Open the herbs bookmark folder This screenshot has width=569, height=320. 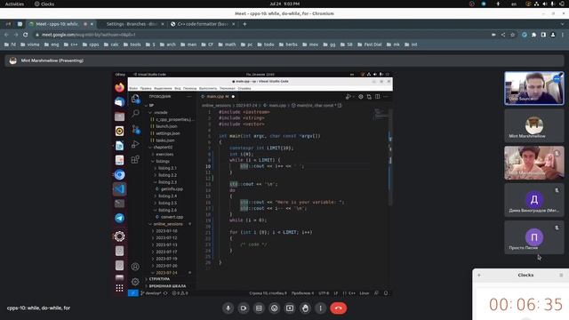tap(288, 44)
